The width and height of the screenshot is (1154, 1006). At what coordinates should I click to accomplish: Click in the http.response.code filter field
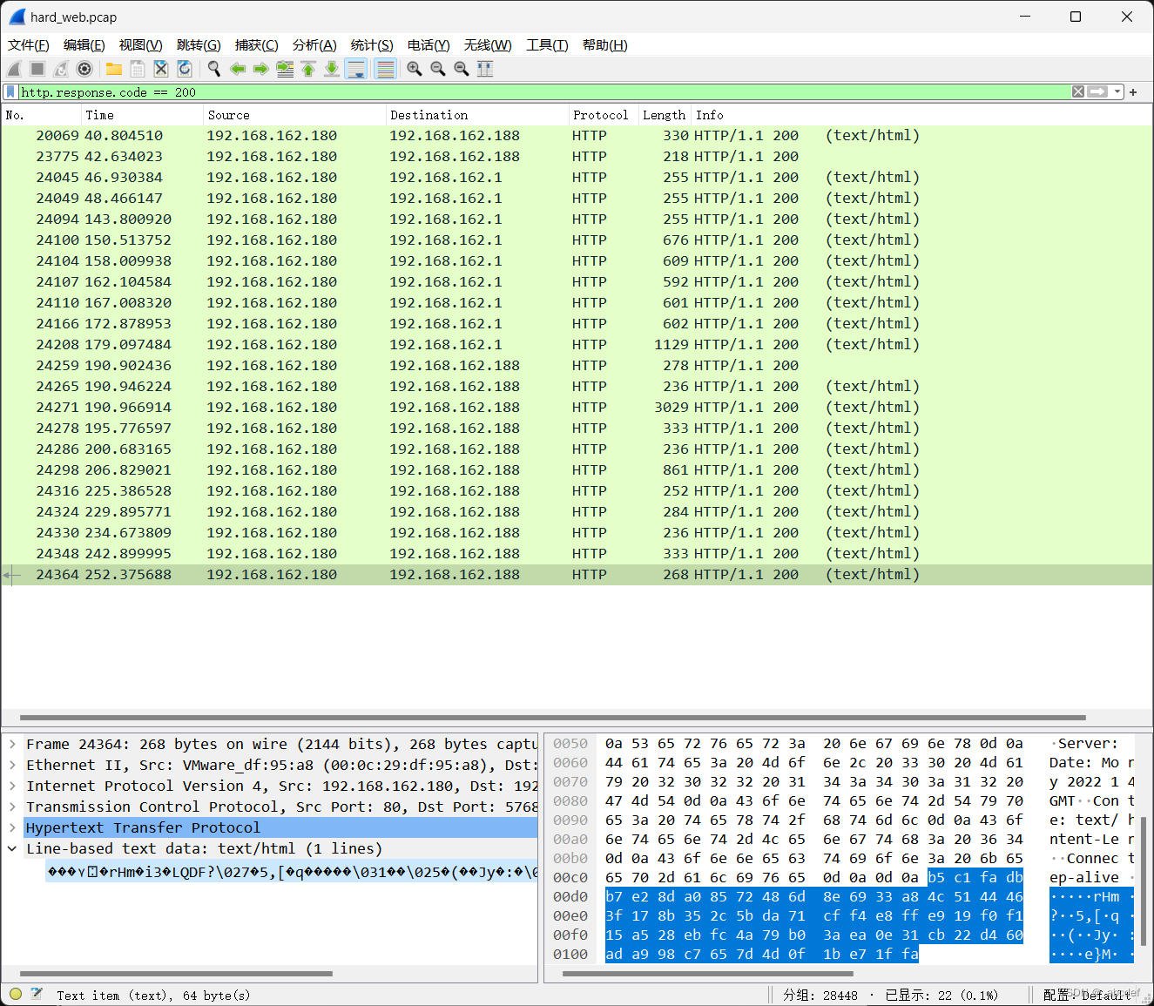pos(544,91)
